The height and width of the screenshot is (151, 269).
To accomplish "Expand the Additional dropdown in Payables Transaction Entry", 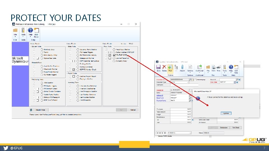I will tap(199, 73).
